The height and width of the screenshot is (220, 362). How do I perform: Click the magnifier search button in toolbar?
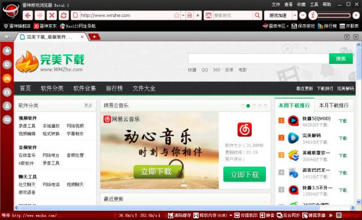[x=257, y=15]
